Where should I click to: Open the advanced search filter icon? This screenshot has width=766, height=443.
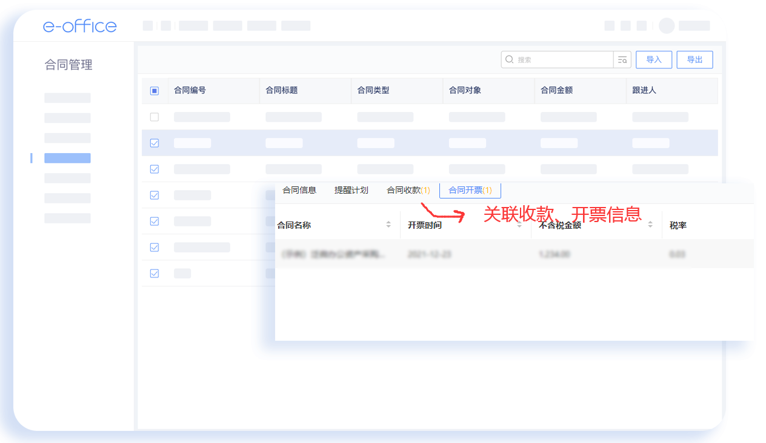tap(622, 59)
